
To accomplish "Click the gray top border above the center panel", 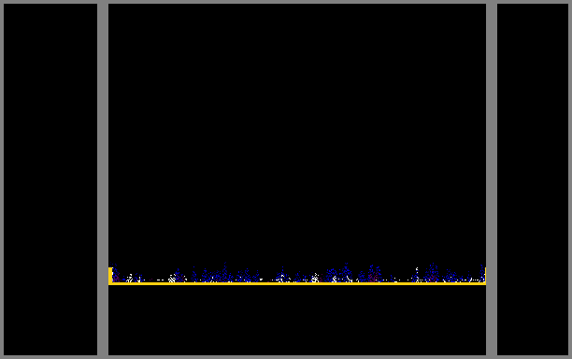I will point(297,2).
